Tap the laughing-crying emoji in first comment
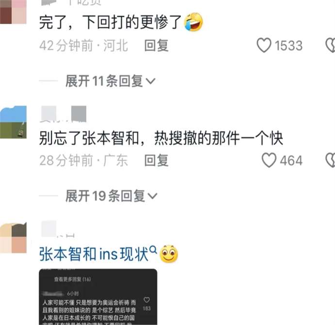 193,22
